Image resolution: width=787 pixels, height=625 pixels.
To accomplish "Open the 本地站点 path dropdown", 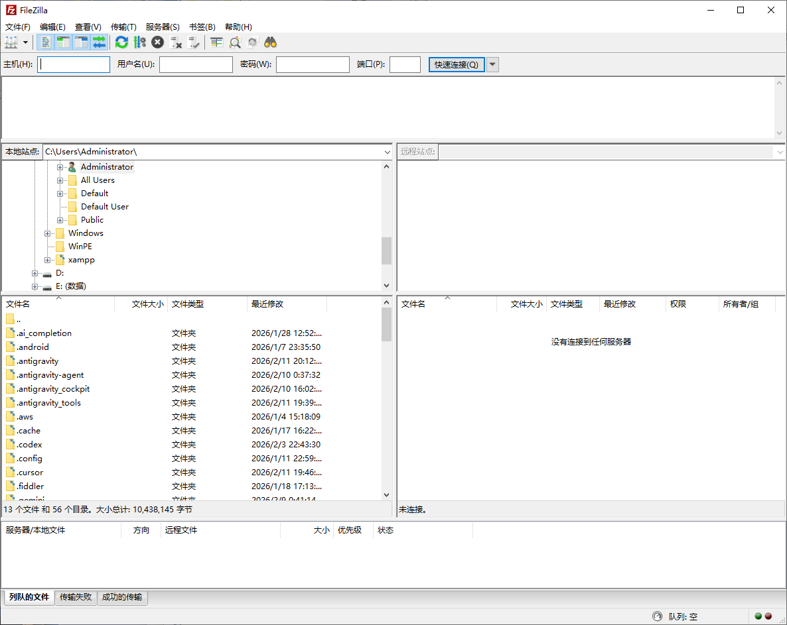I will click(387, 152).
